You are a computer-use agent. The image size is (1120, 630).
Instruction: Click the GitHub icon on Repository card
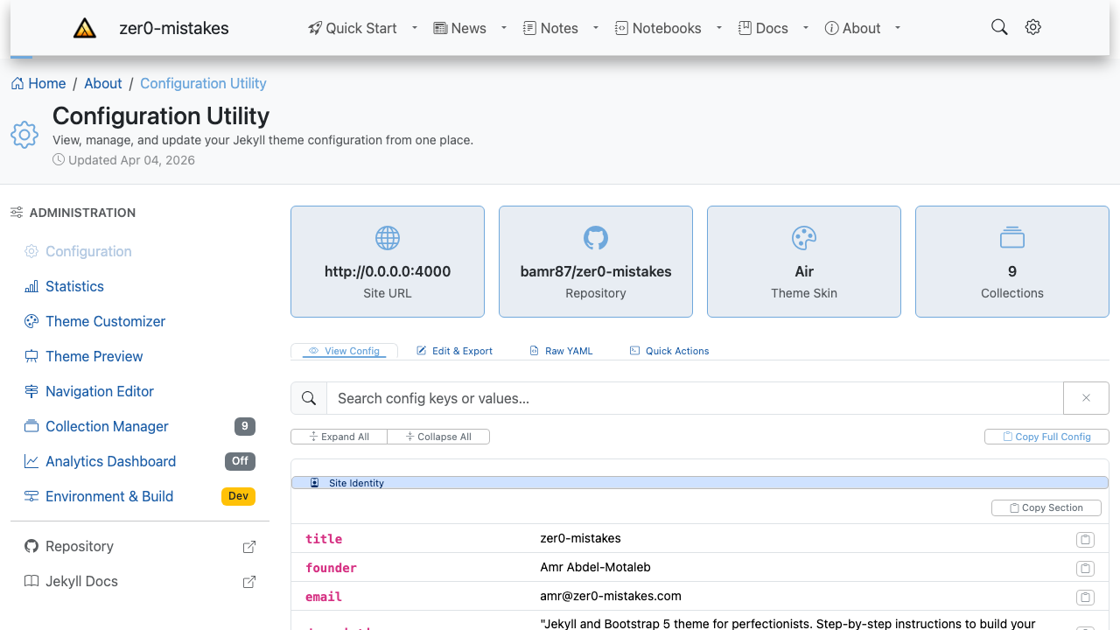coord(596,238)
